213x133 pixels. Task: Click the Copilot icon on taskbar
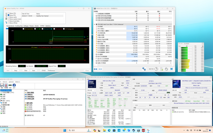pos(94,130)
